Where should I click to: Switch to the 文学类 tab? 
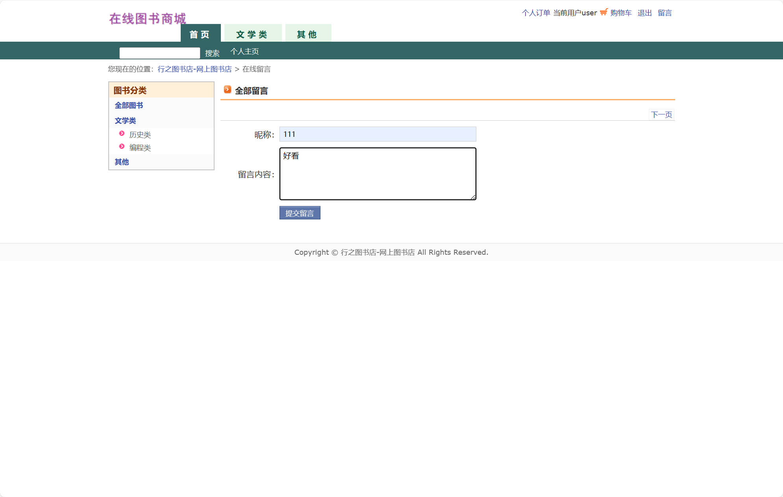click(x=252, y=35)
